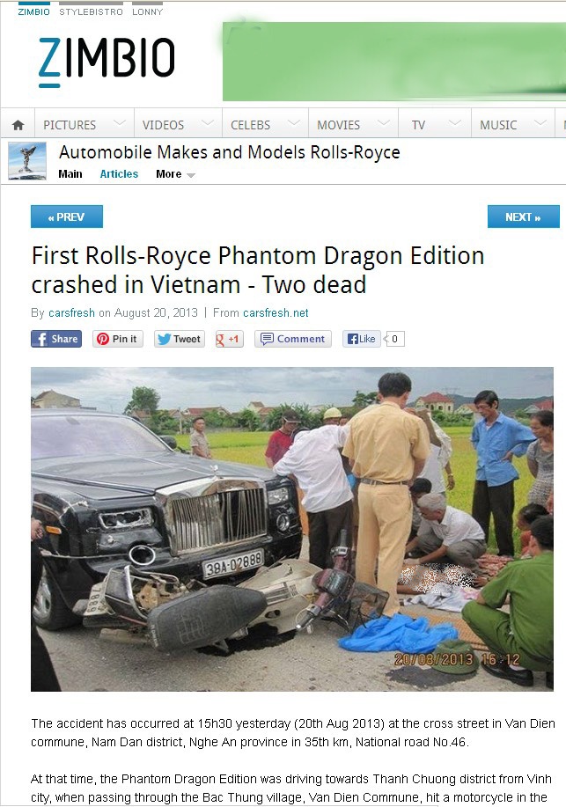Expand the Videos menu dropdown arrow
The height and width of the screenshot is (807, 566).
[x=208, y=123]
